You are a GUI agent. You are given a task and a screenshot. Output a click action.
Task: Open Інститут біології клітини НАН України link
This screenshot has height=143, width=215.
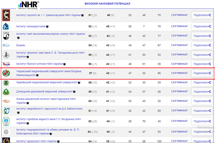(39, 64)
